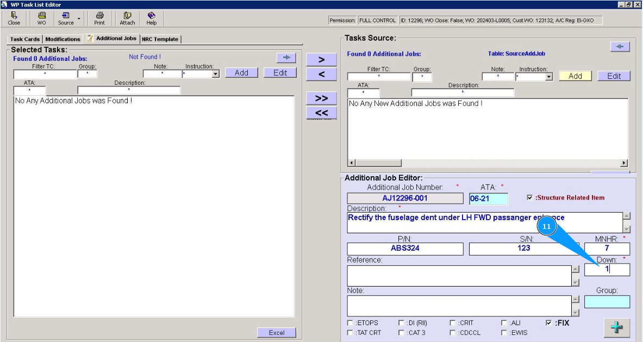Uncheck Structure Related Item checkbox

tap(530, 198)
